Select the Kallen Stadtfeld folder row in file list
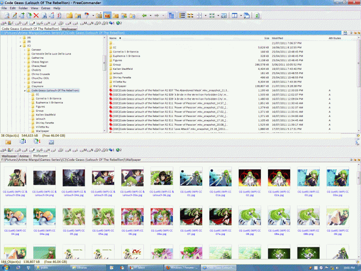The width and height of the screenshot is (361, 271). (232, 69)
